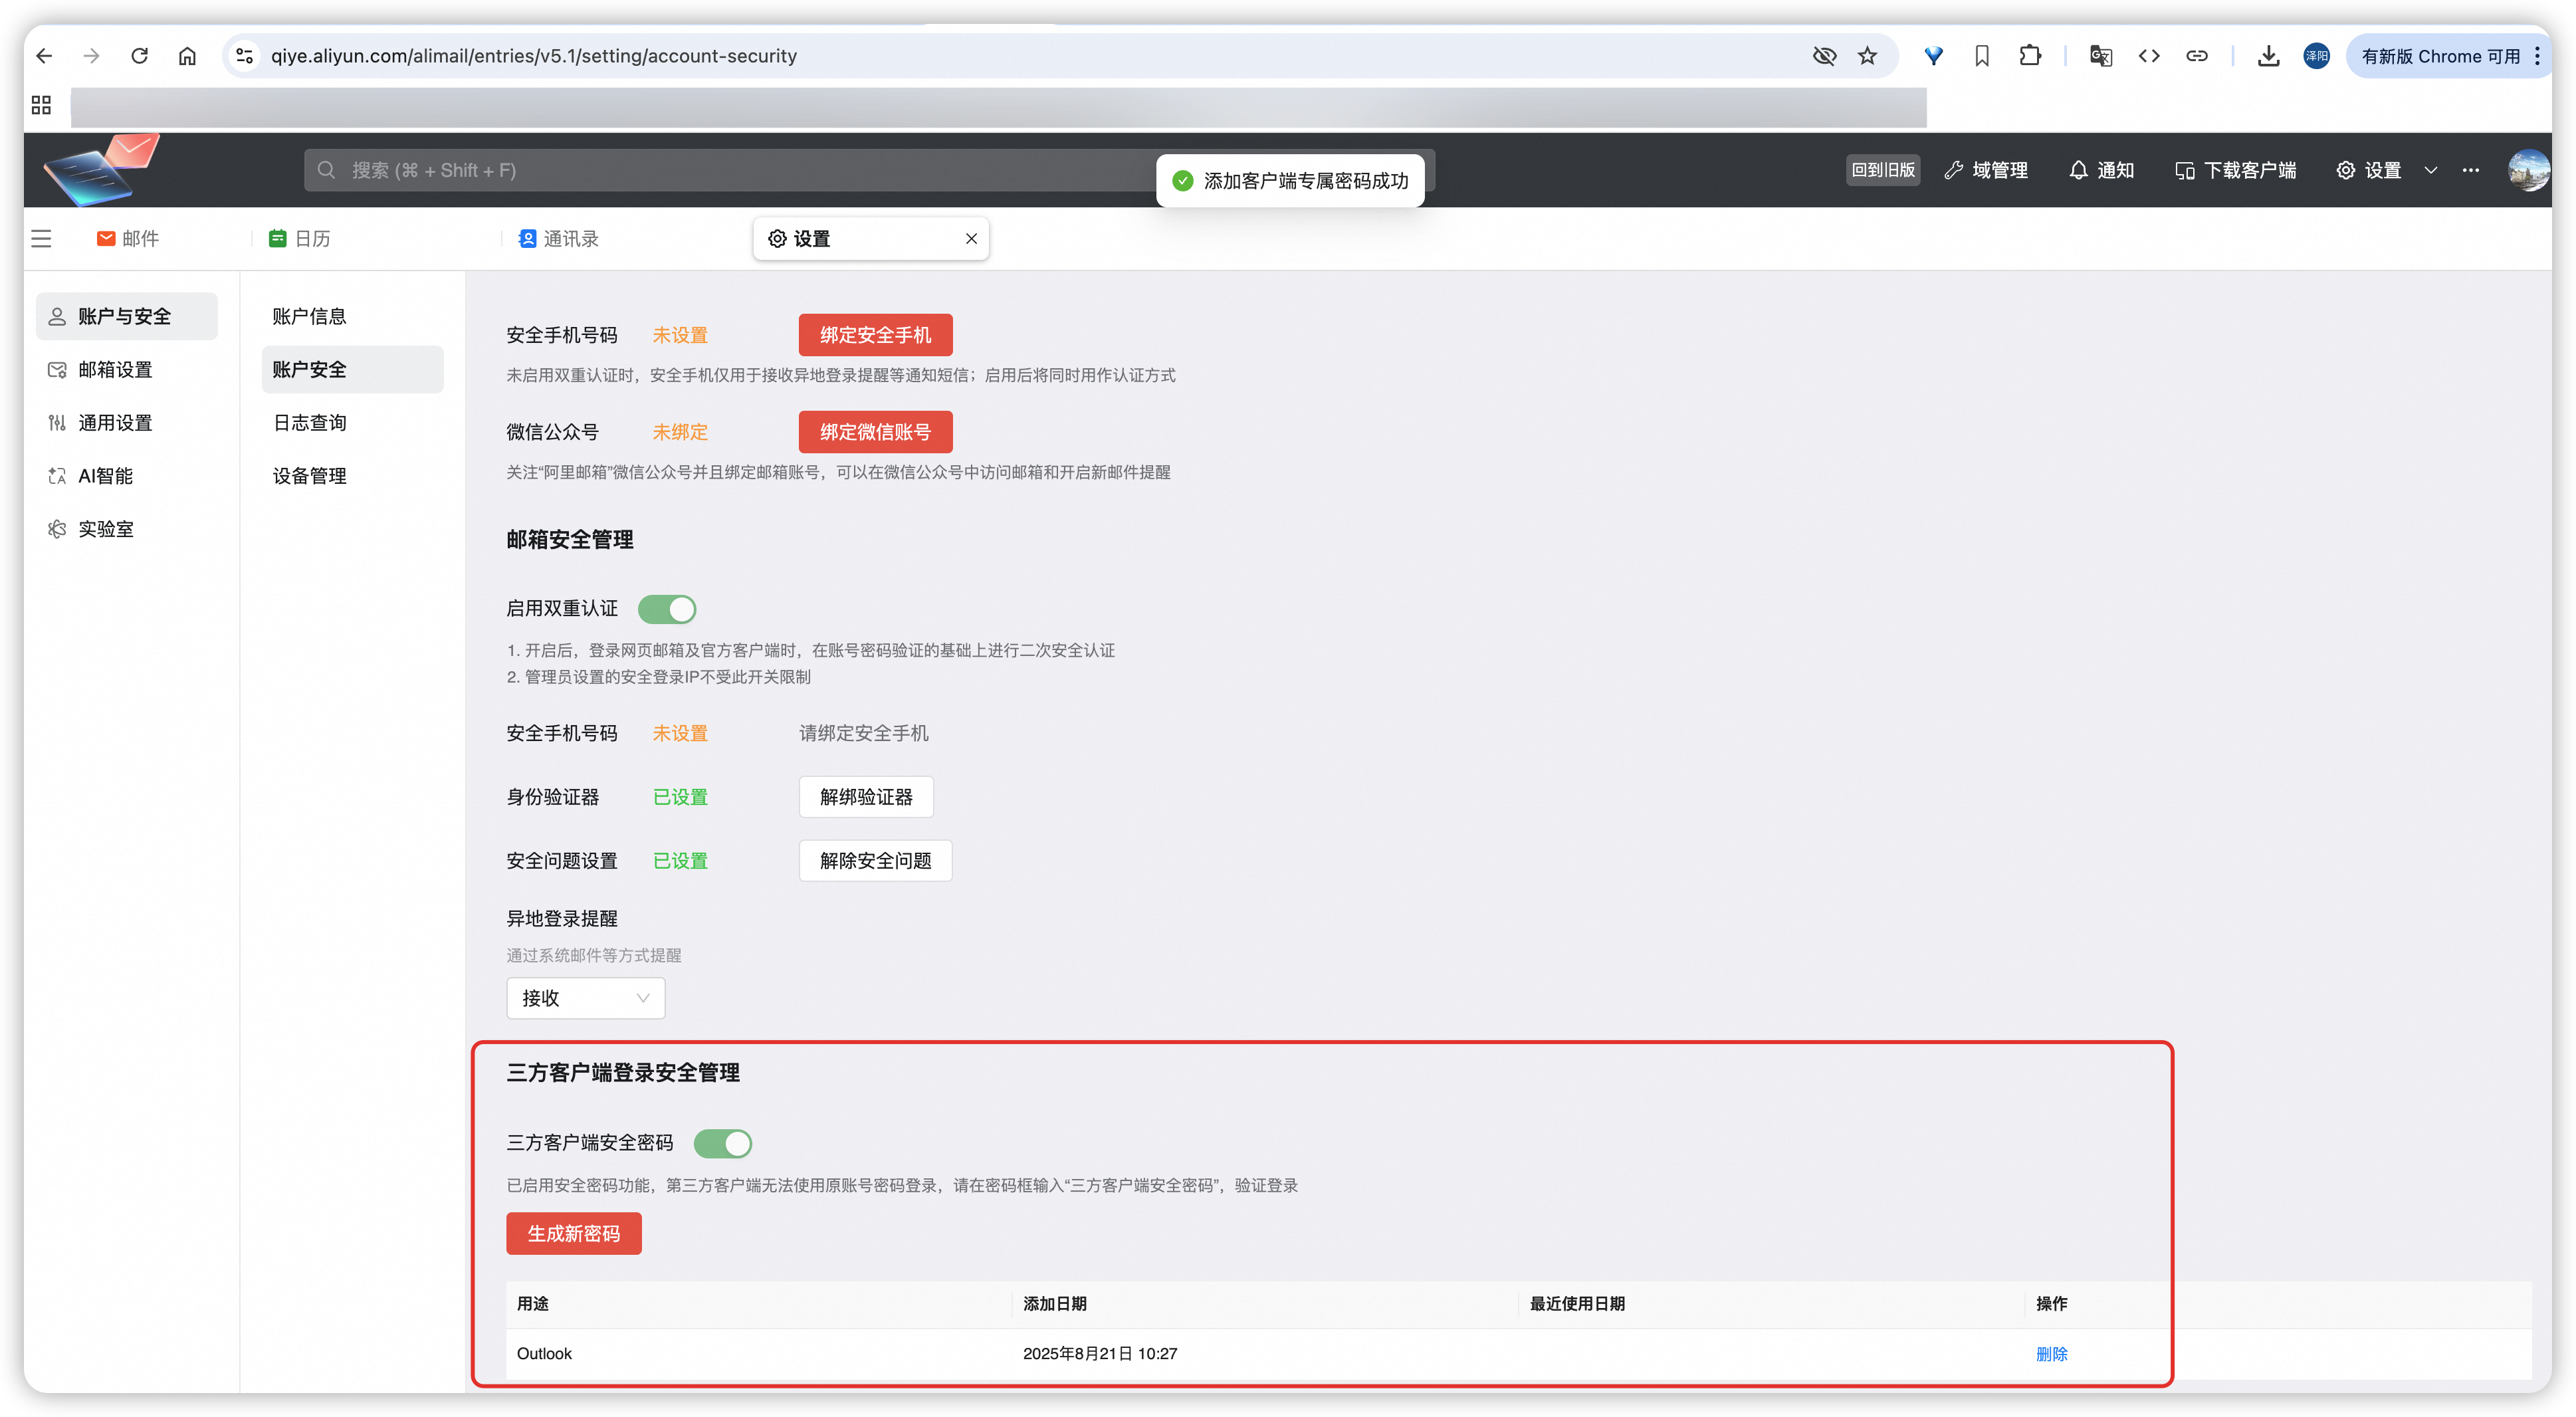Image resolution: width=2576 pixels, height=1417 pixels.
Task: Disable the 启用双重认证 toggle
Action: (667, 609)
